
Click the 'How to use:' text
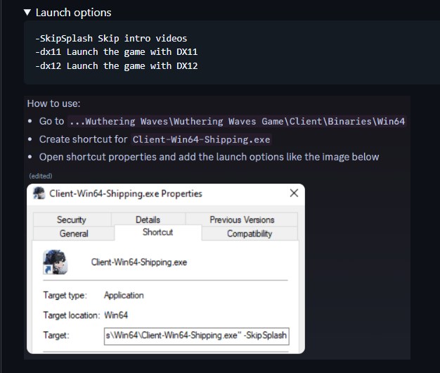(53, 103)
